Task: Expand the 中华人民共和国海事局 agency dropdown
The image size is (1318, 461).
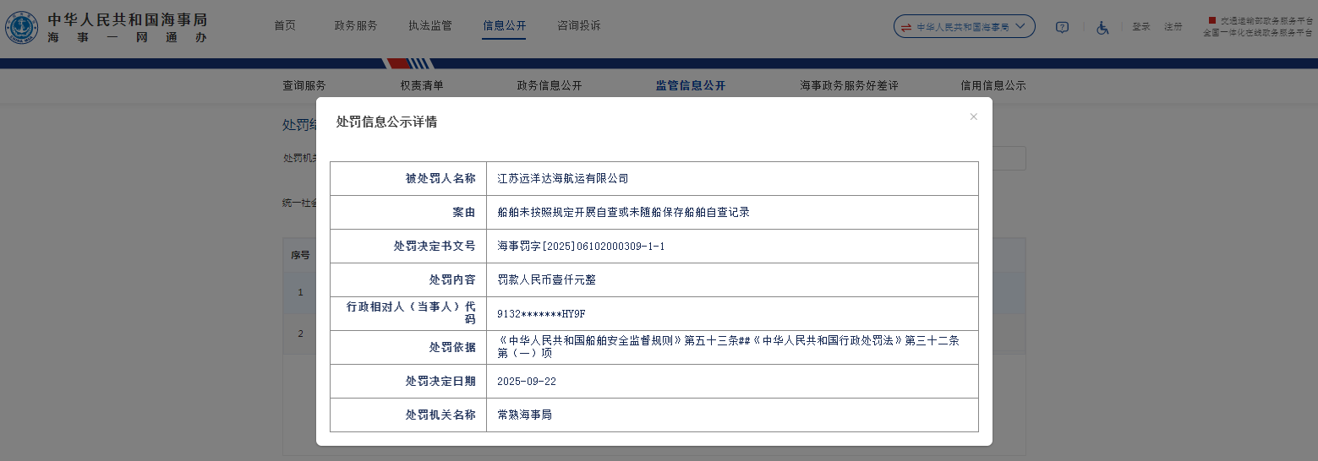Action: point(964,27)
